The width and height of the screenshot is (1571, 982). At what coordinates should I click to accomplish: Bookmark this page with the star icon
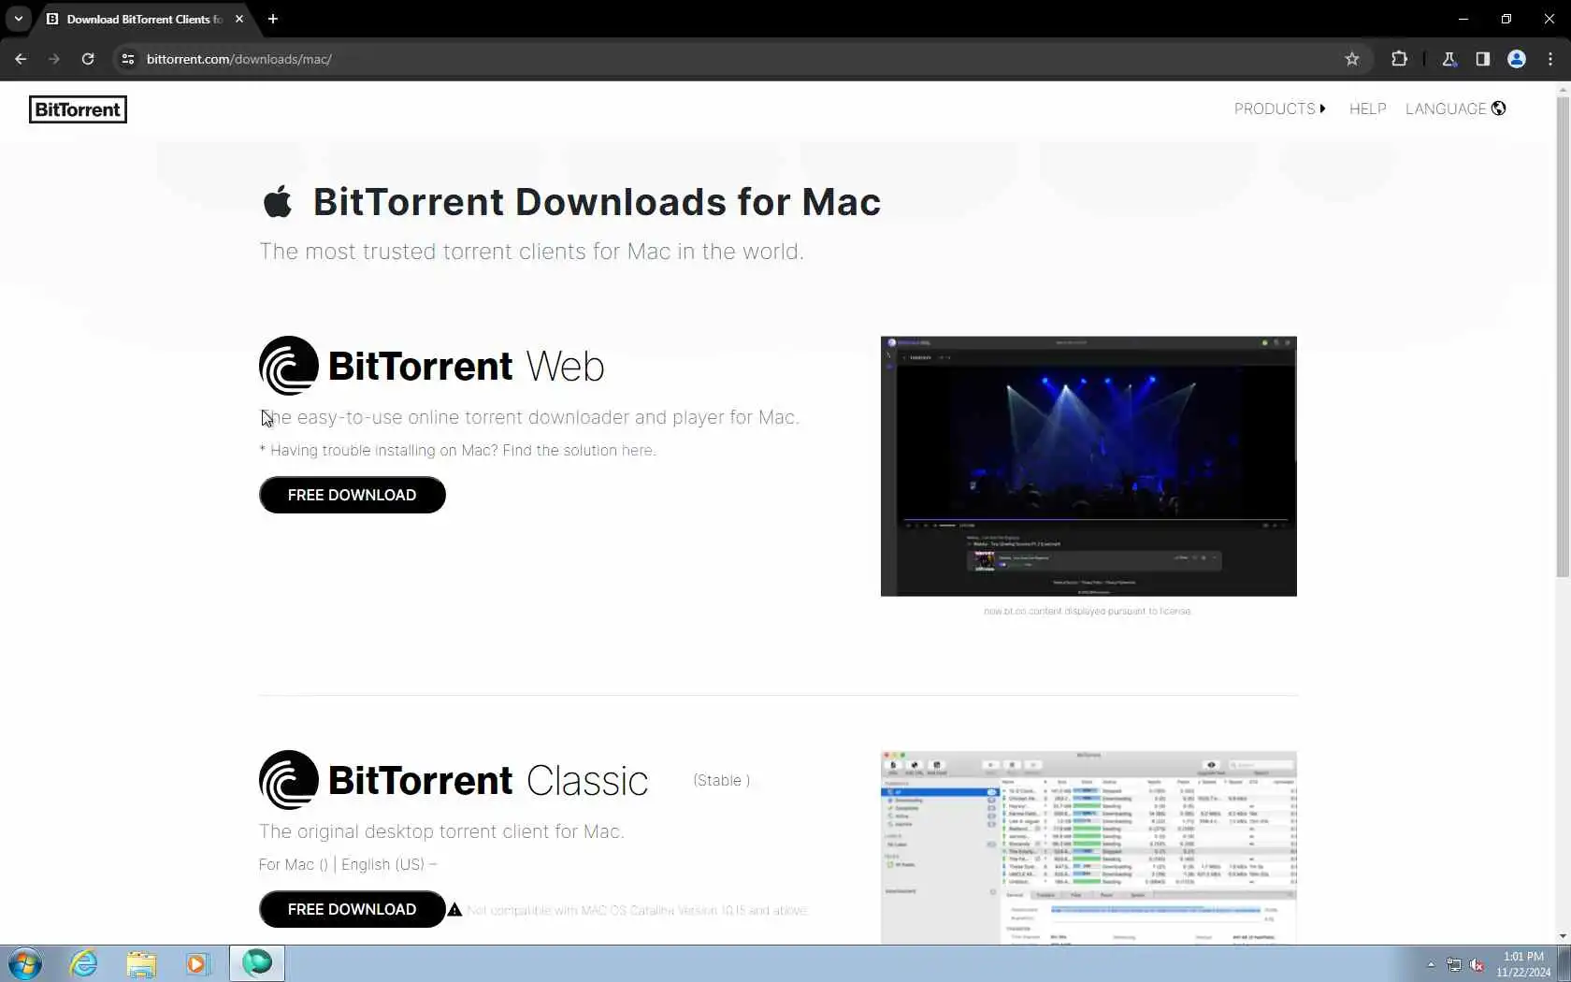1351,59
